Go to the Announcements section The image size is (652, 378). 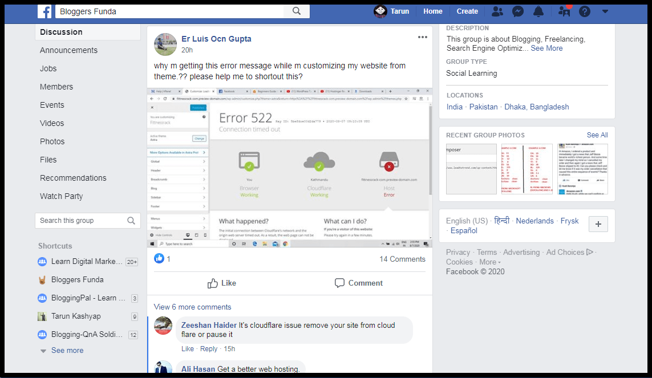coord(68,50)
